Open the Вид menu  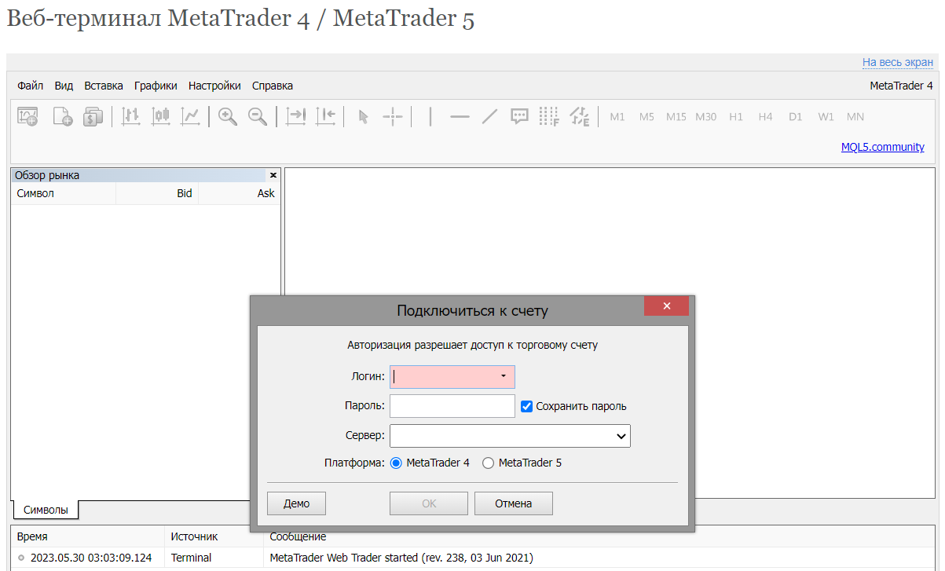(x=64, y=86)
